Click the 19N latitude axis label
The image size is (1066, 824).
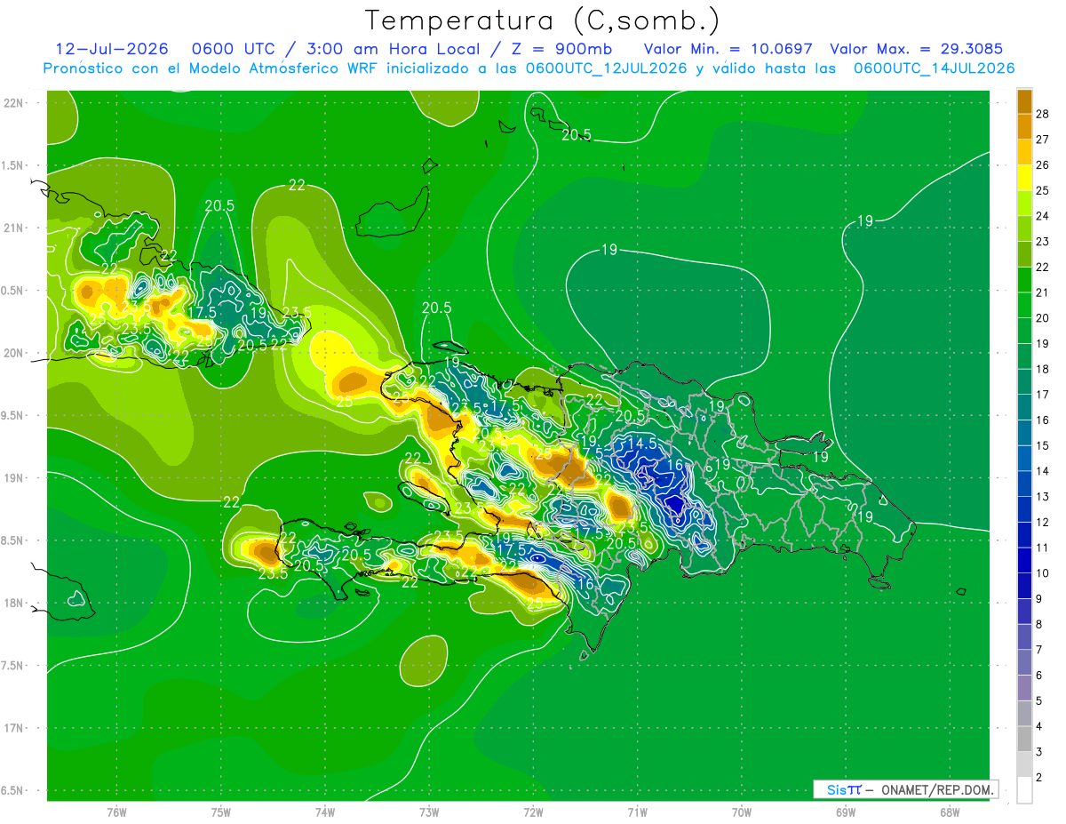tap(13, 478)
